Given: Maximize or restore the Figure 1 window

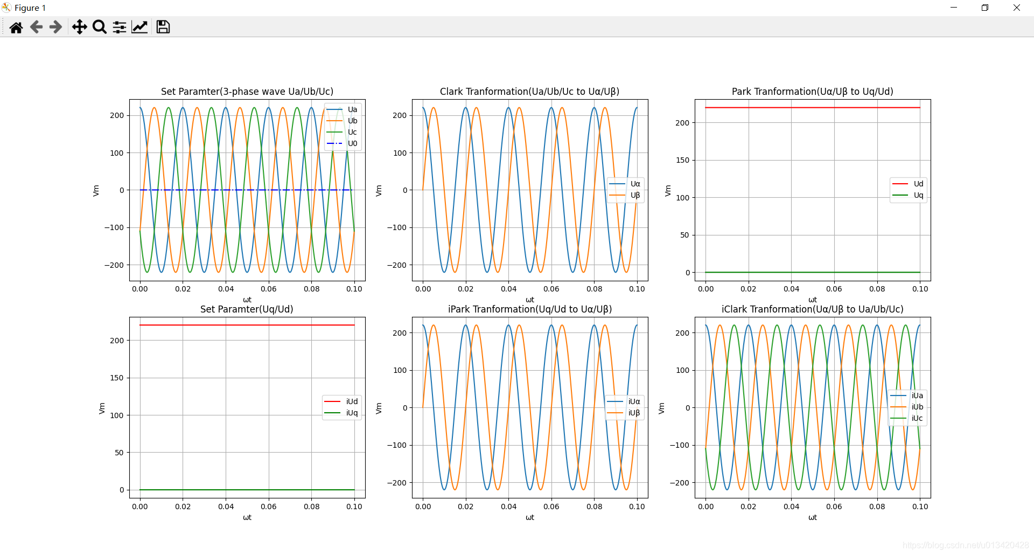Looking at the screenshot, I should tap(985, 8).
